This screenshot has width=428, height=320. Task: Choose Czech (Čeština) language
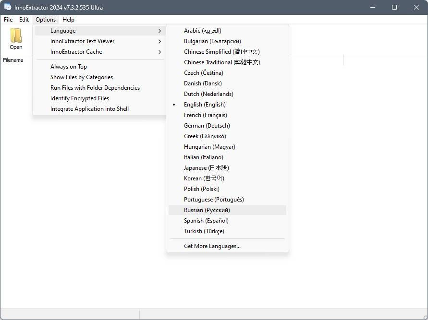pos(227,73)
